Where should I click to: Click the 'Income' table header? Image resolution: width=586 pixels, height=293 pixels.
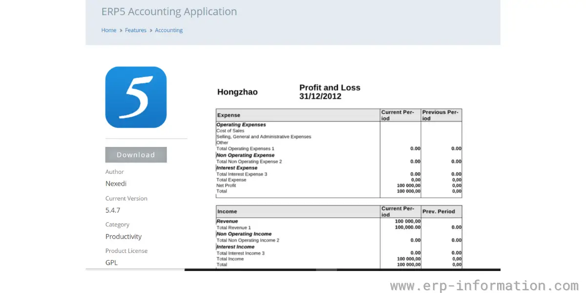227,211
